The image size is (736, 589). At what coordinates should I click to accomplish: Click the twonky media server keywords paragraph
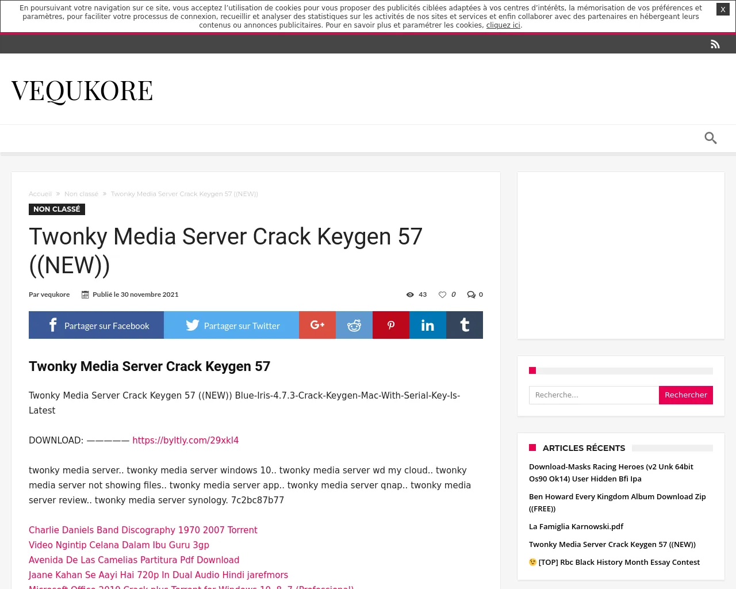[250, 485]
